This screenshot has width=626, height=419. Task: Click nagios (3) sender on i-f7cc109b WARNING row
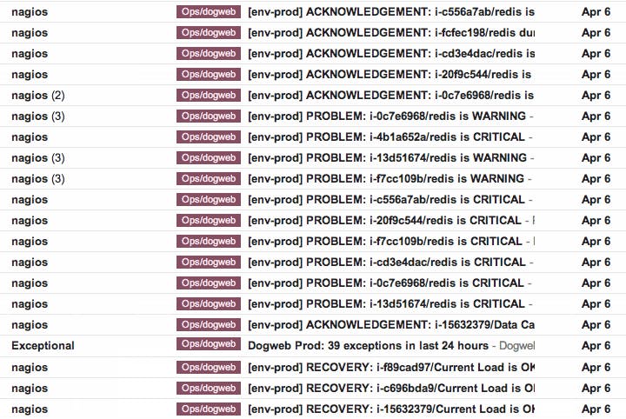tap(38, 179)
